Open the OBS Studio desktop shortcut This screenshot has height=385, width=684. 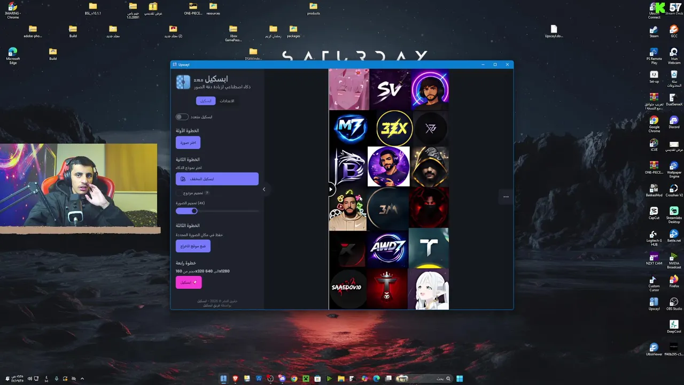click(674, 304)
